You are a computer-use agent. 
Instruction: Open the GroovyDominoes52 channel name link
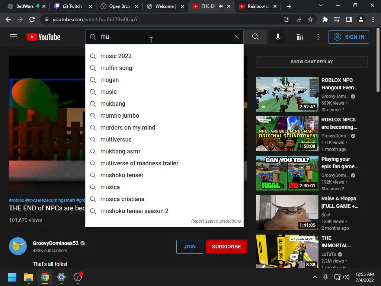click(x=55, y=243)
